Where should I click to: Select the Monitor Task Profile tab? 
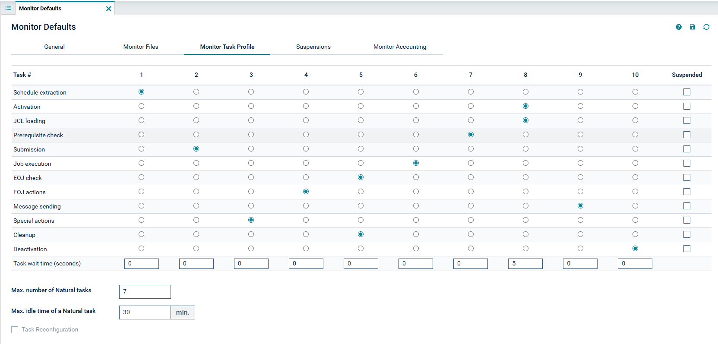[x=227, y=47]
